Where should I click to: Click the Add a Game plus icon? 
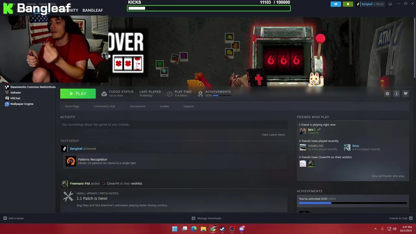click(5, 218)
